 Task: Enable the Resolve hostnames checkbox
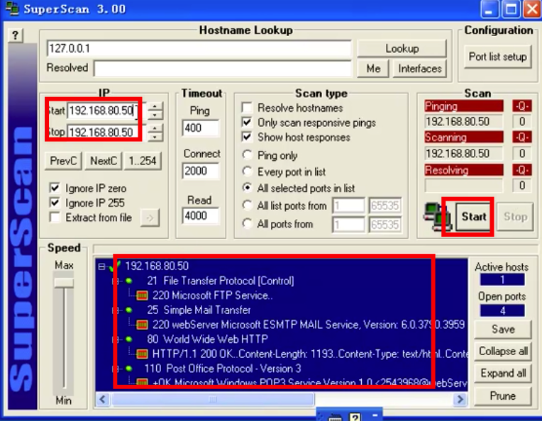point(247,108)
